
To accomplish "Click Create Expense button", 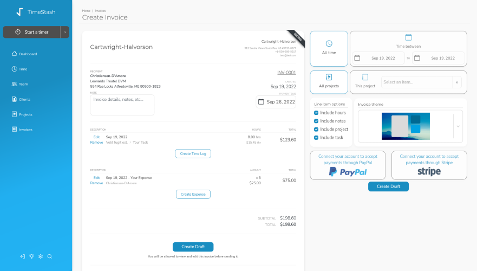I will click(193, 194).
